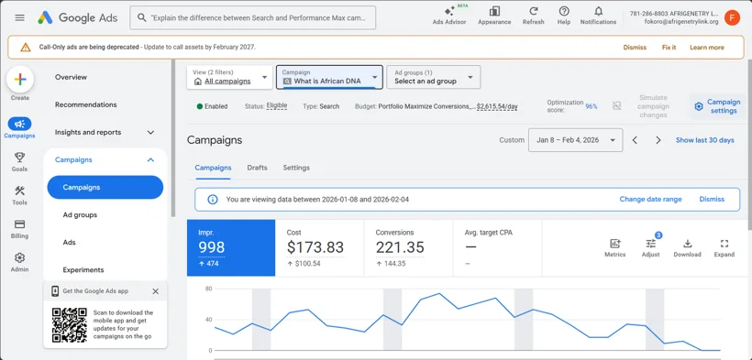Open the Campaign What is African DNA dropdown

[329, 77]
